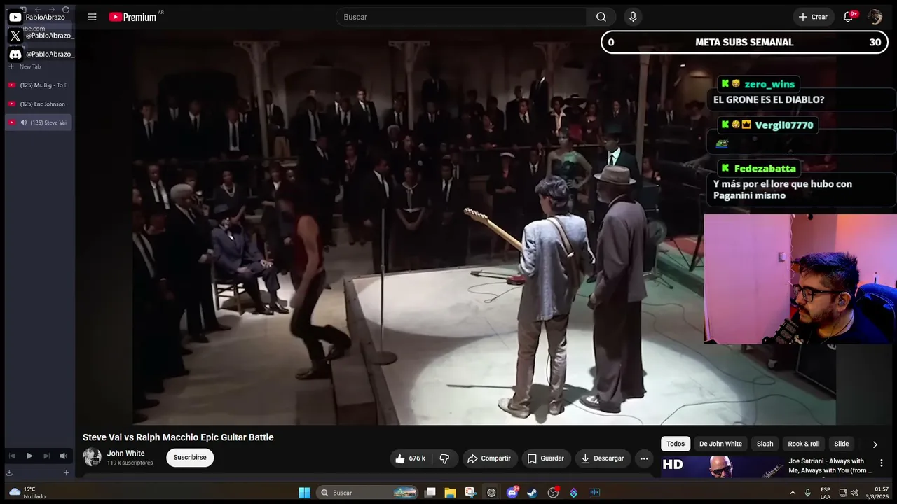Viewport: 897px width, 504px height.
Task: Add new item with sidebar plus icon
Action: click(x=67, y=472)
